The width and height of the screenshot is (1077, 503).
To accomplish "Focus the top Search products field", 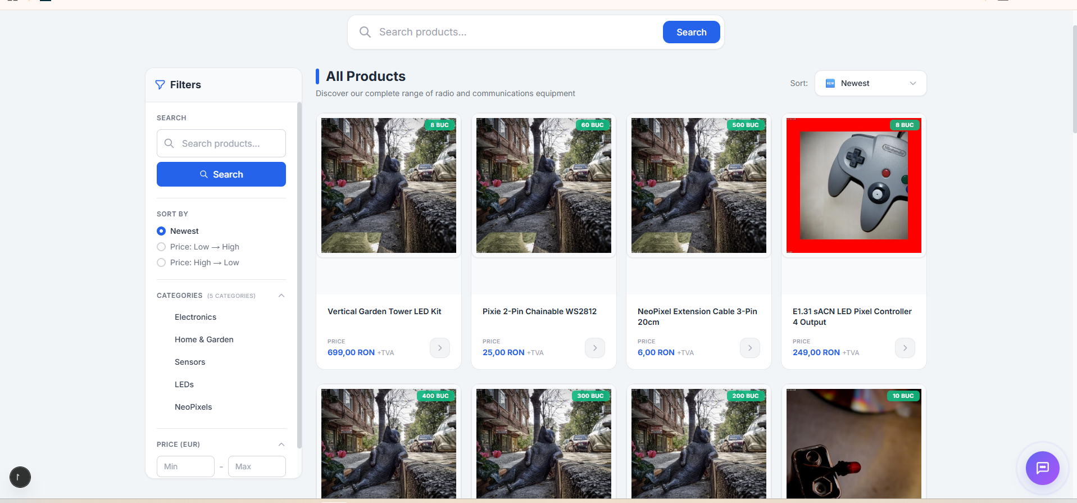I will click(x=517, y=32).
